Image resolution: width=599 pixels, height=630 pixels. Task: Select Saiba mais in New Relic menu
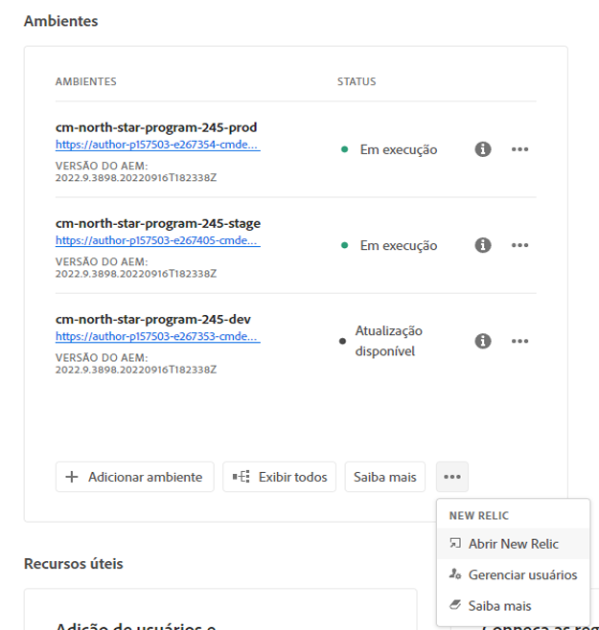click(499, 605)
